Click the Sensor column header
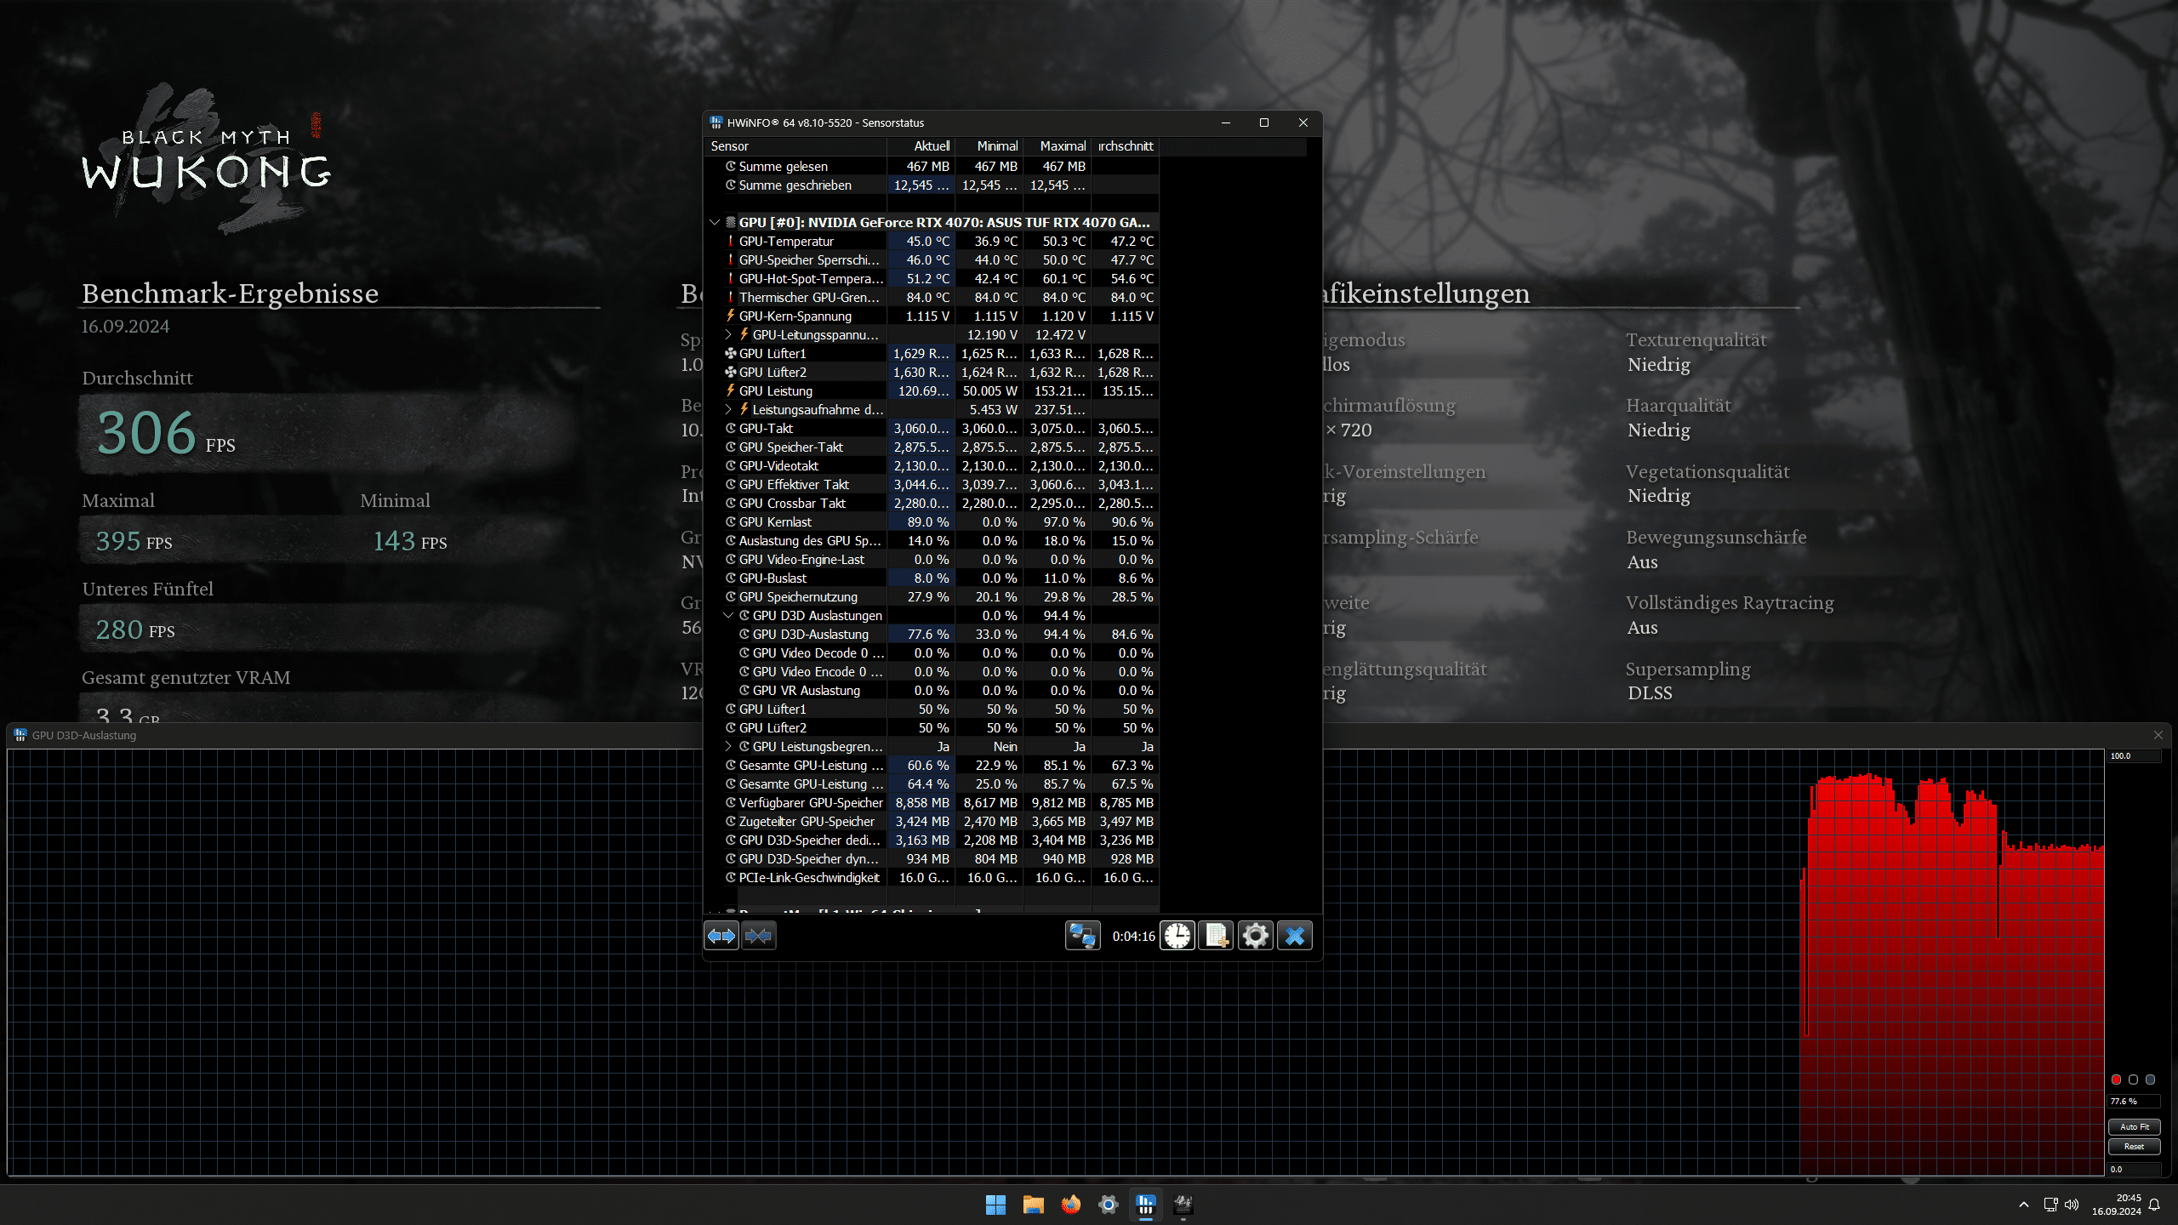 (x=795, y=146)
